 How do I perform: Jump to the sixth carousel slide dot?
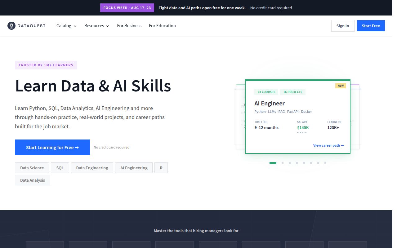311,163
